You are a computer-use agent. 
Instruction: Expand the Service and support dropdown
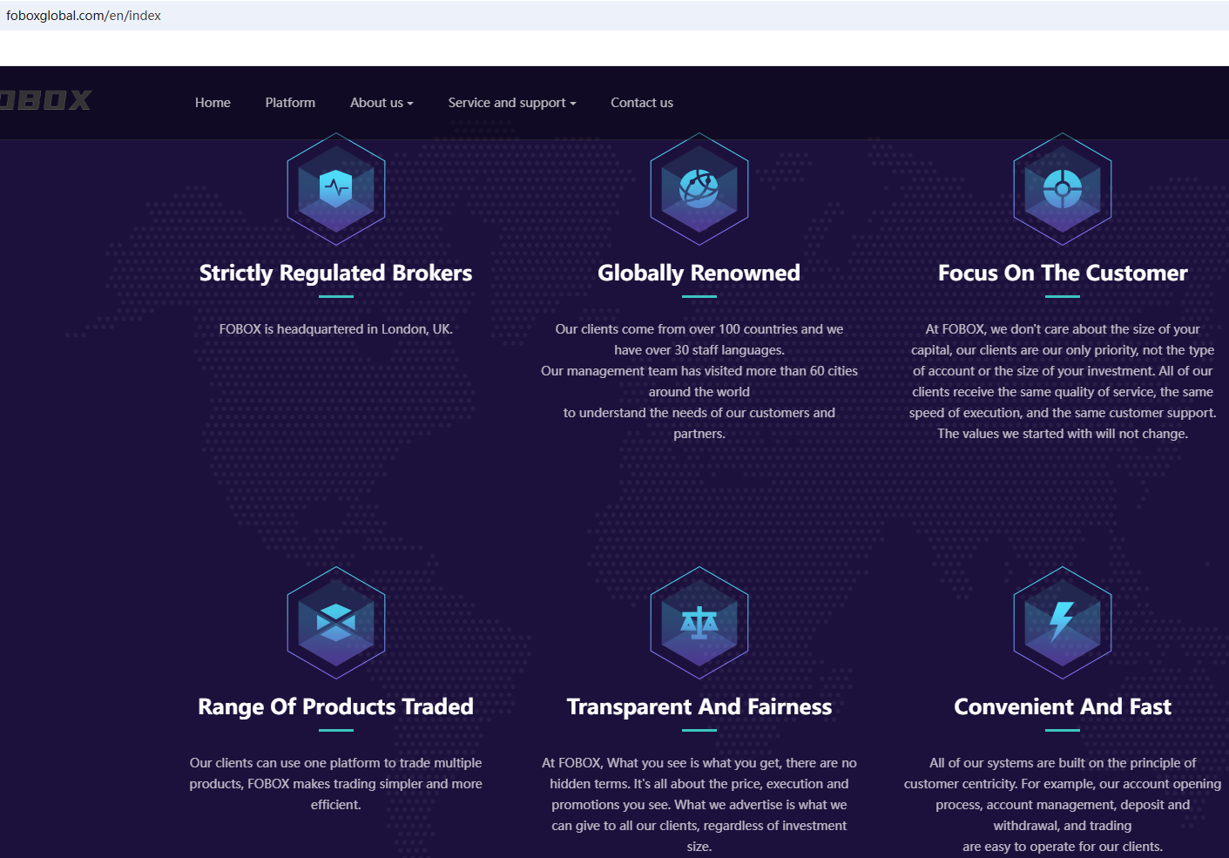511,103
